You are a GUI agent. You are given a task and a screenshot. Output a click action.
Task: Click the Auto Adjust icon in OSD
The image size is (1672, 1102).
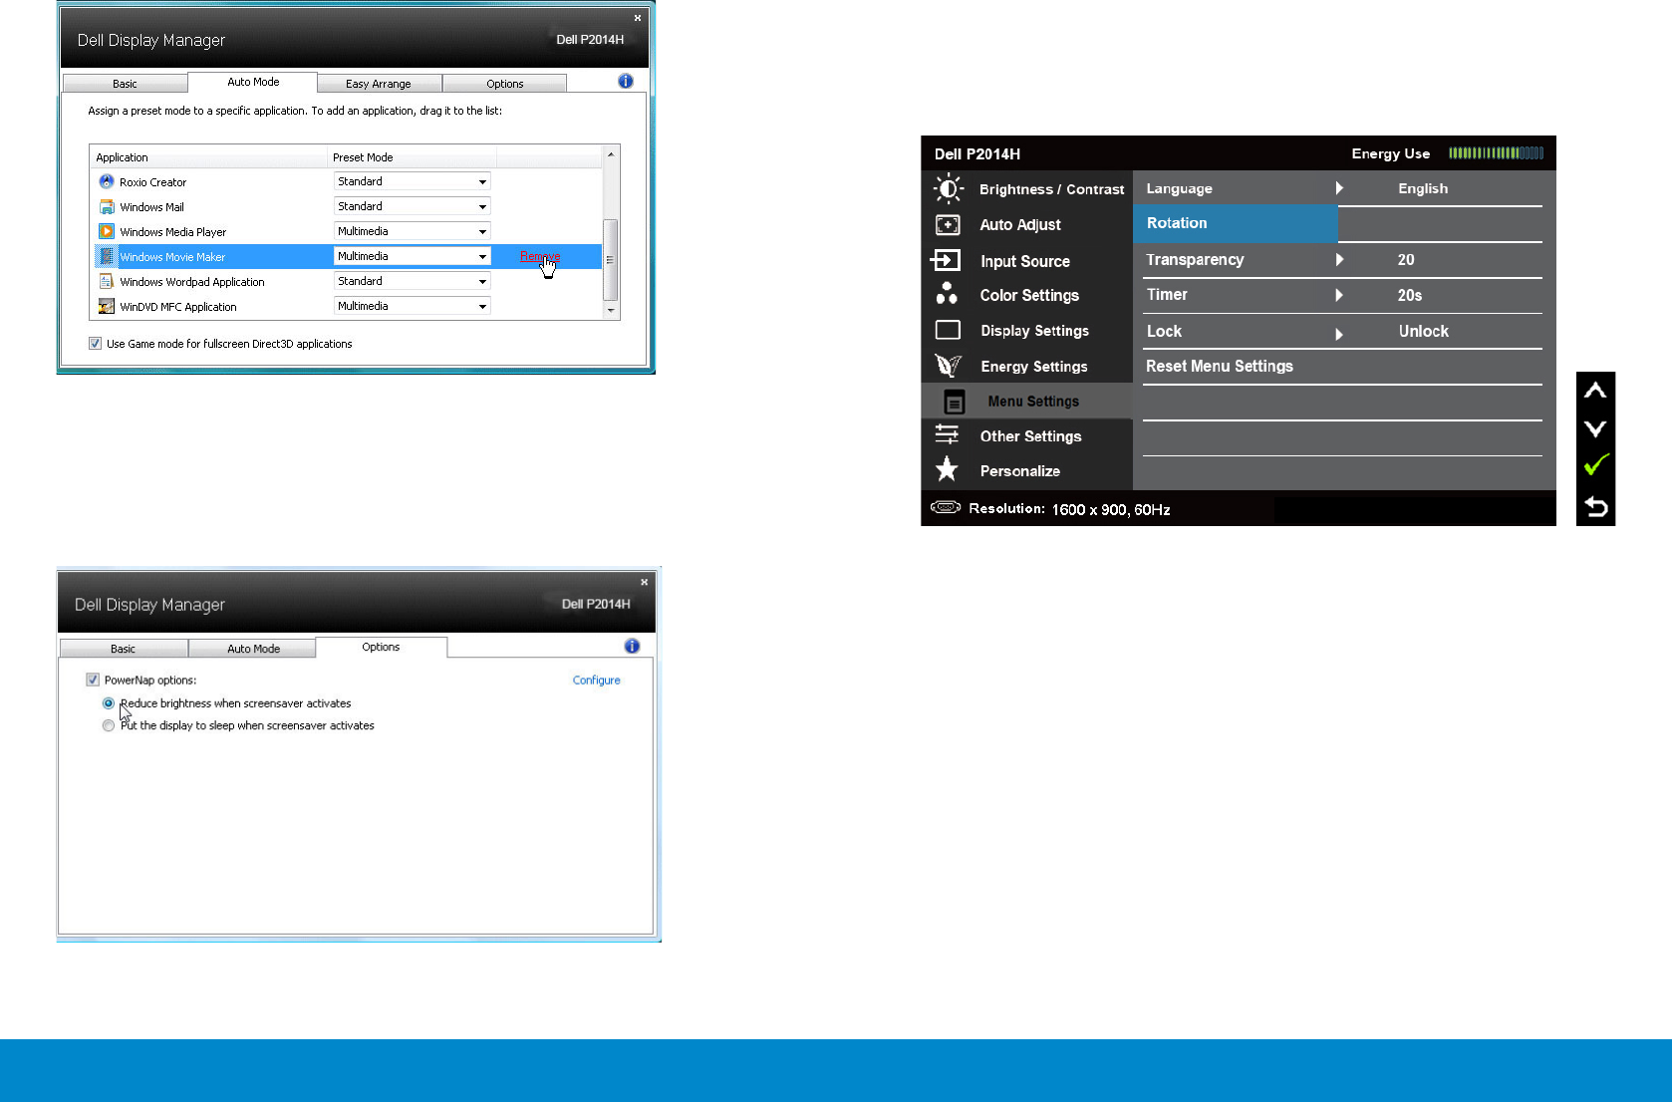coord(948,225)
